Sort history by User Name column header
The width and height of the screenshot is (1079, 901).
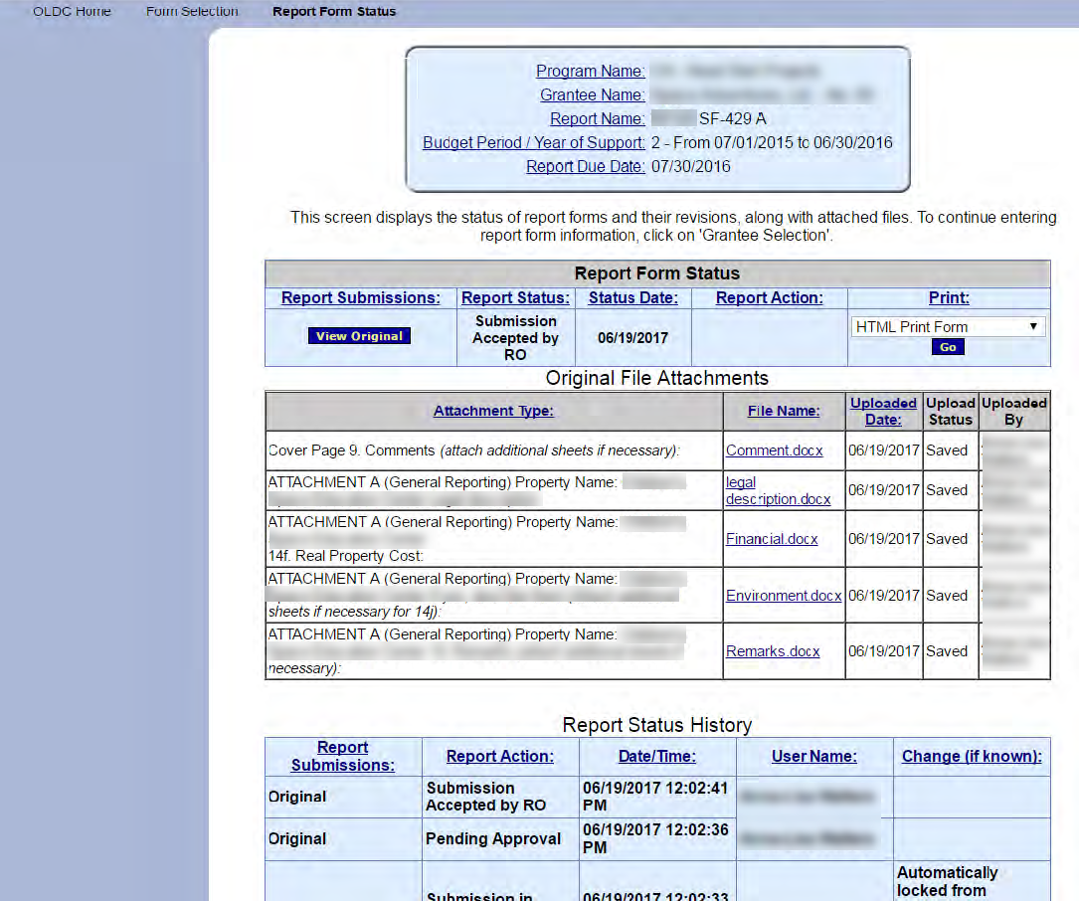[x=813, y=757]
